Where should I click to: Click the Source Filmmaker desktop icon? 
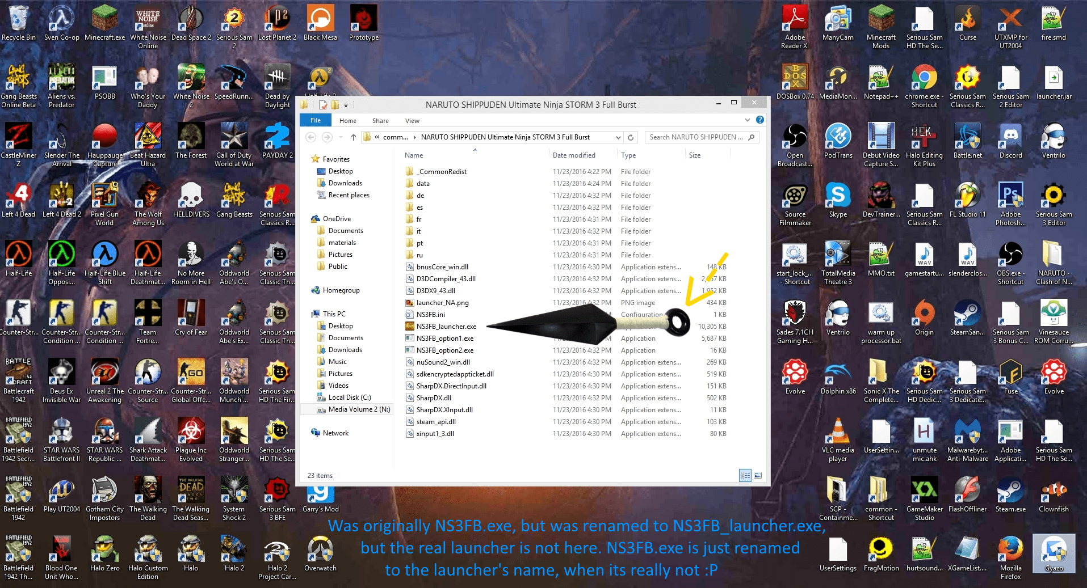coord(795,204)
